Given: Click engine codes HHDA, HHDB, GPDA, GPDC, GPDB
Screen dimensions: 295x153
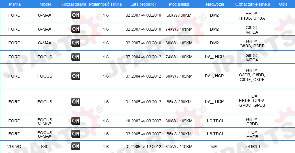Looking at the screenshot, I should click(x=252, y=101).
